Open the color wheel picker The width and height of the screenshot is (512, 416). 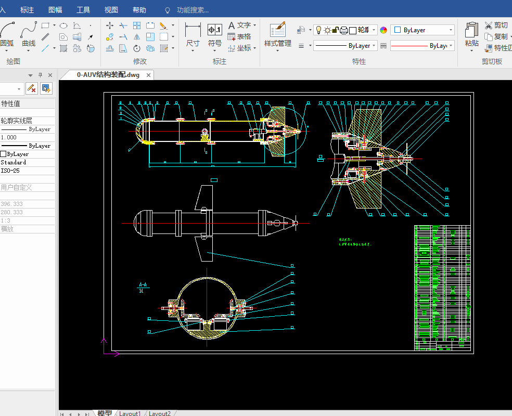[383, 30]
